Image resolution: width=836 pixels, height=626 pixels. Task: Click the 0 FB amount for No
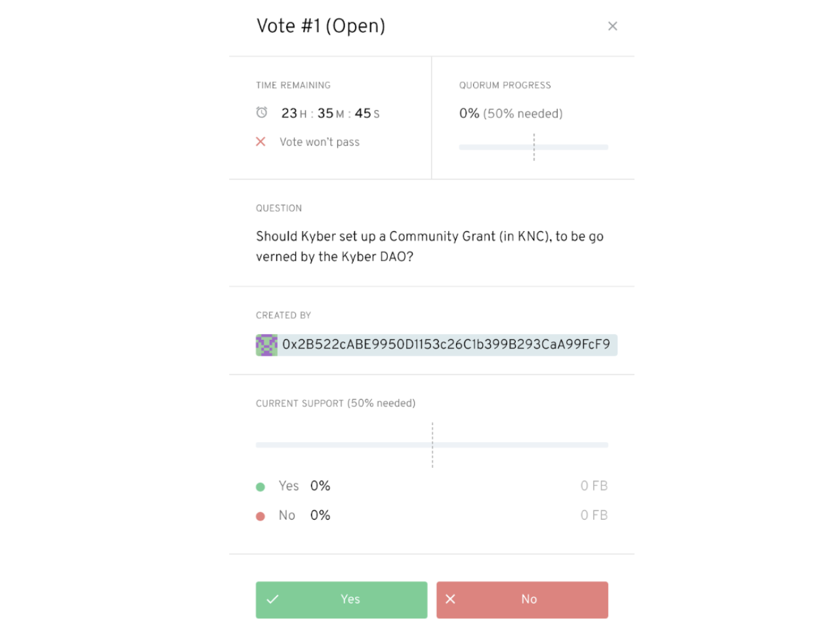point(594,516)
